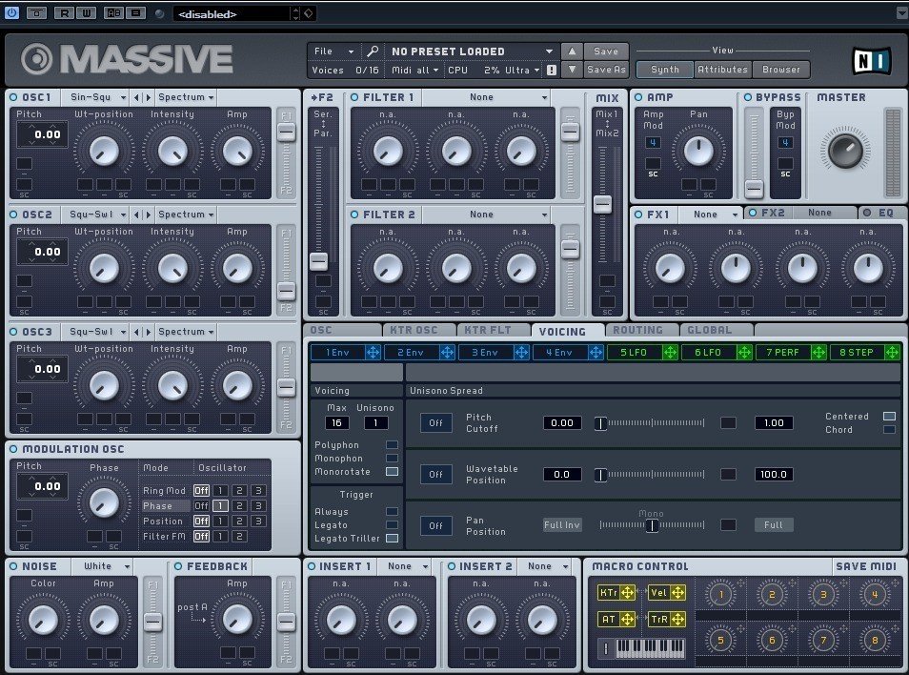Click the Wavetable Position Off button
Screen dimensions: 909x675
(x=436, y=475)
